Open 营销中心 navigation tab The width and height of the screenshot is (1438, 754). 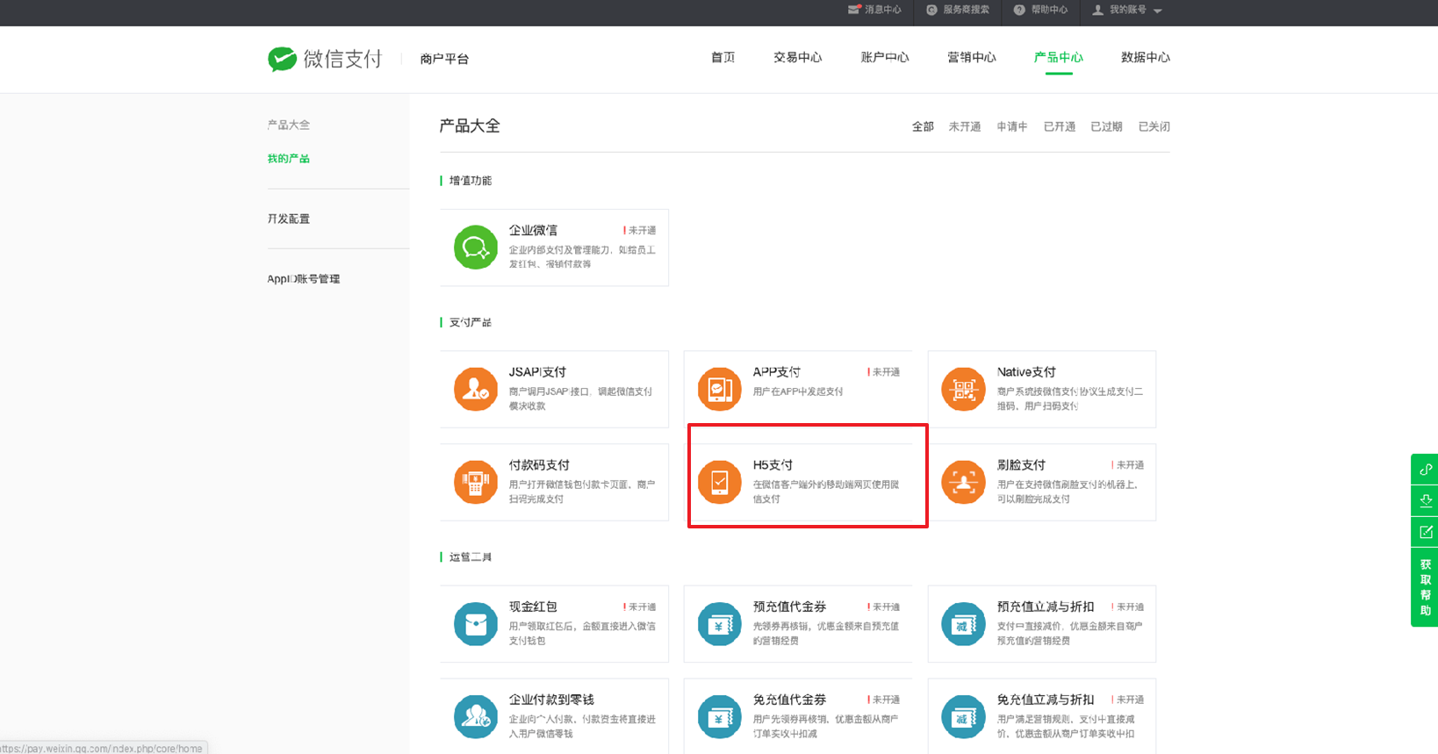tap(971, 57)
